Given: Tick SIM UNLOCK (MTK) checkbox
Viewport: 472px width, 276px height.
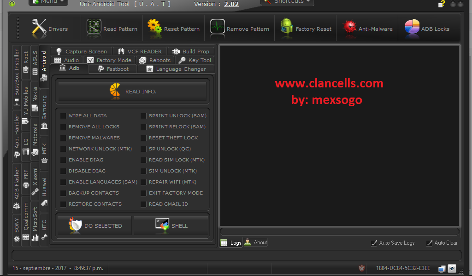Looking at the screenshot, I should click(143, 171).
